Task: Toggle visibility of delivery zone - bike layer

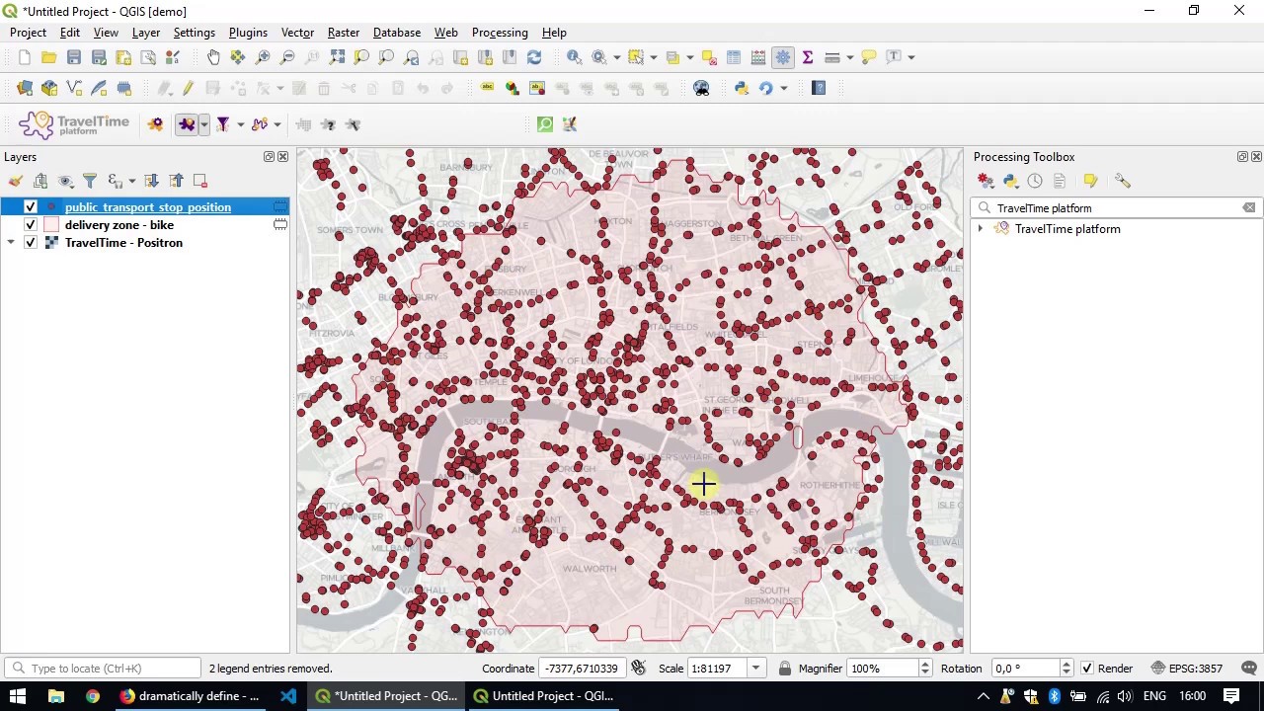Action: (x=31, y=225)
